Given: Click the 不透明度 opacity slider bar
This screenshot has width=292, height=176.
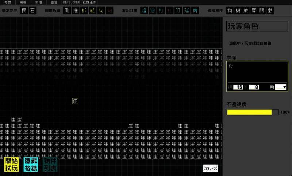Looking at the screenshot, I should click(252, 112).
